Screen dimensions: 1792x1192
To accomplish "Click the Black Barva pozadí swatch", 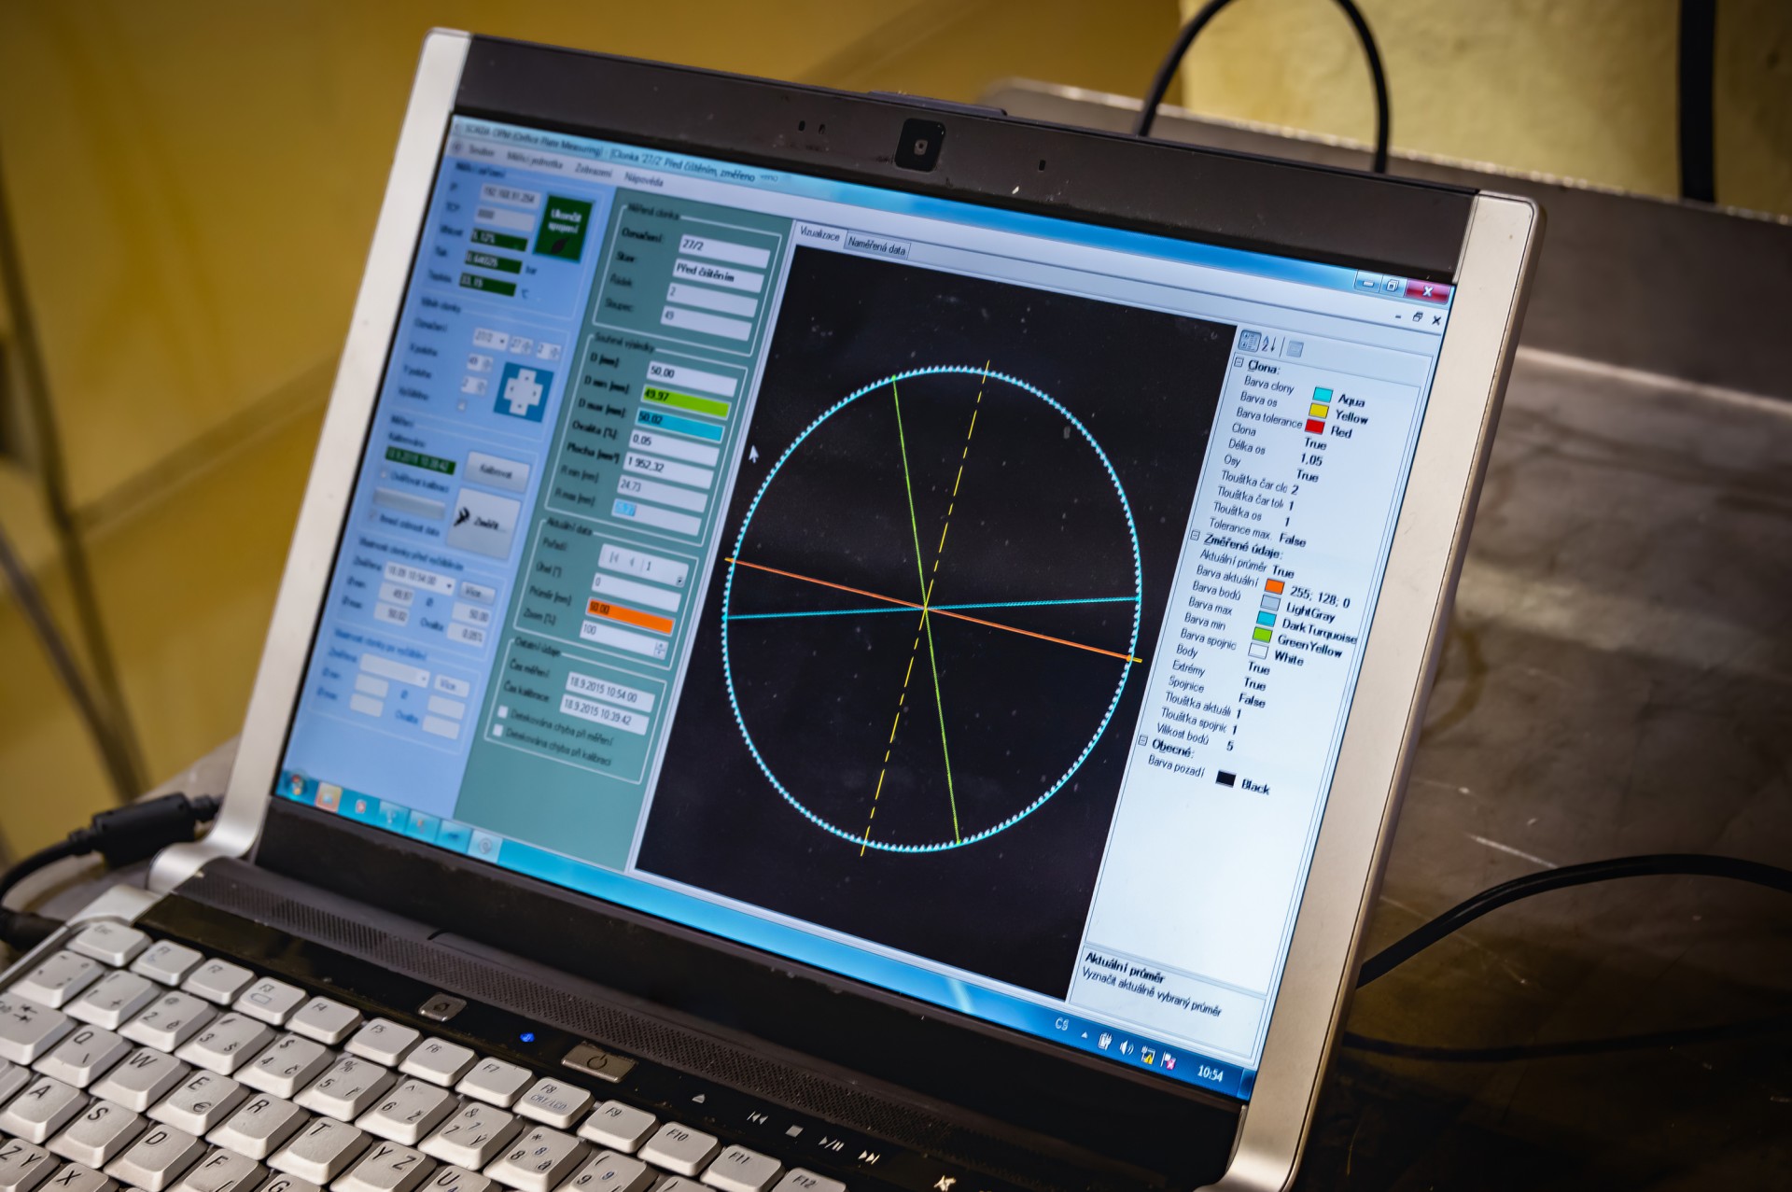I will pos(1225,778).
